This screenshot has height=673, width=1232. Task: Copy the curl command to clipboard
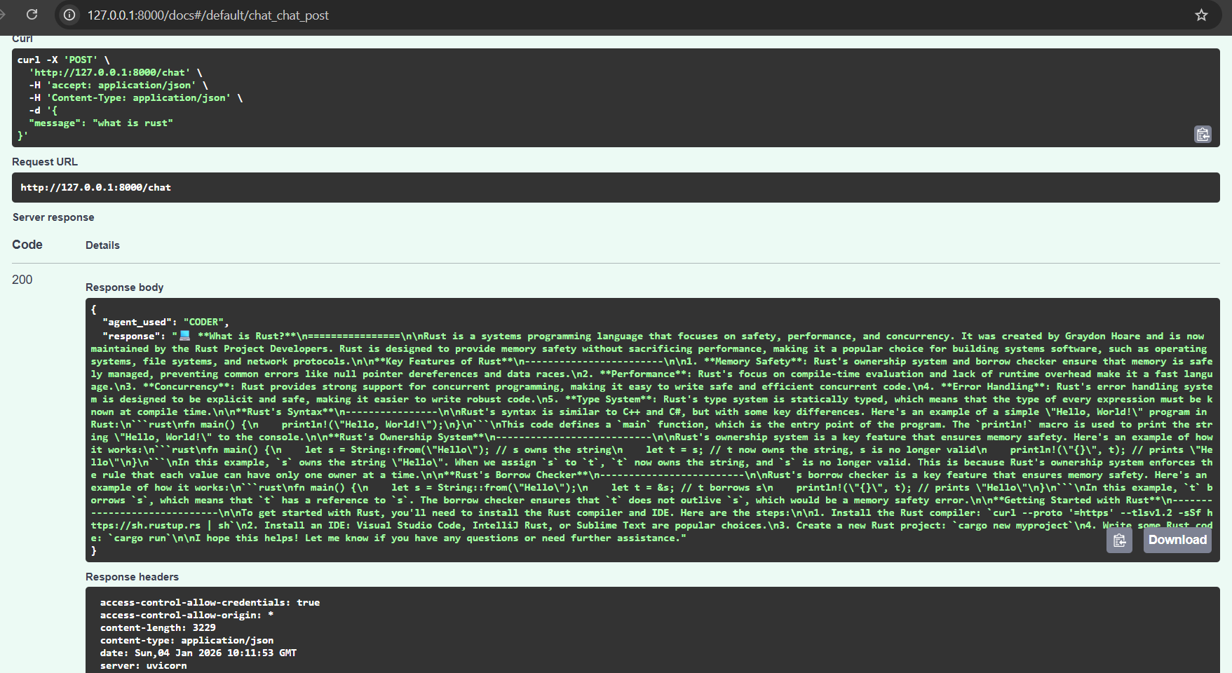click(1203, 135)
